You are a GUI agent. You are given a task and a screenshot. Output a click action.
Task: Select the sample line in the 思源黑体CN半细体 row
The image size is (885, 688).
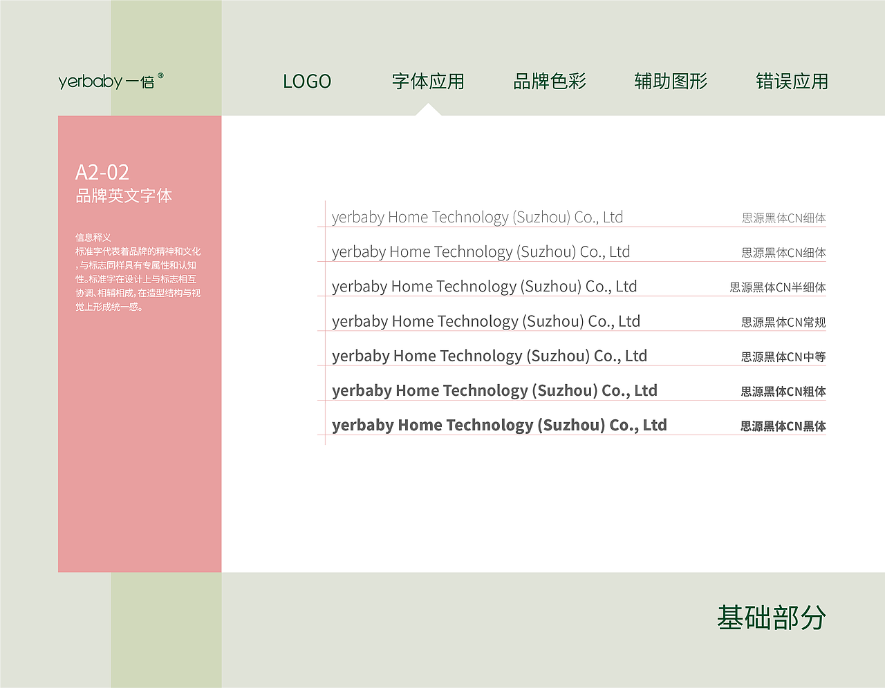coord(484,287)
